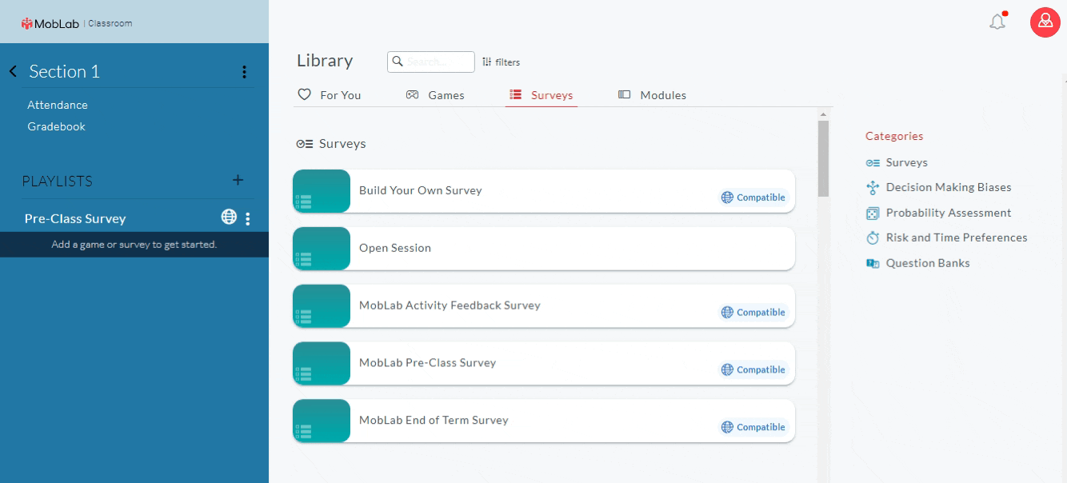Screen dimensions: 1067x483
Task: Click the magnifier icon in the search box
Action: point(398,62)
